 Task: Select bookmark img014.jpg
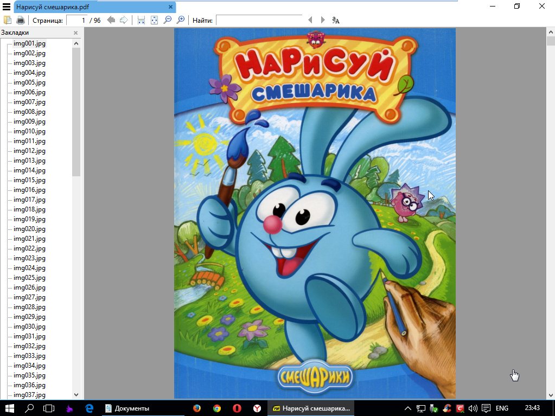coord(29,170)
